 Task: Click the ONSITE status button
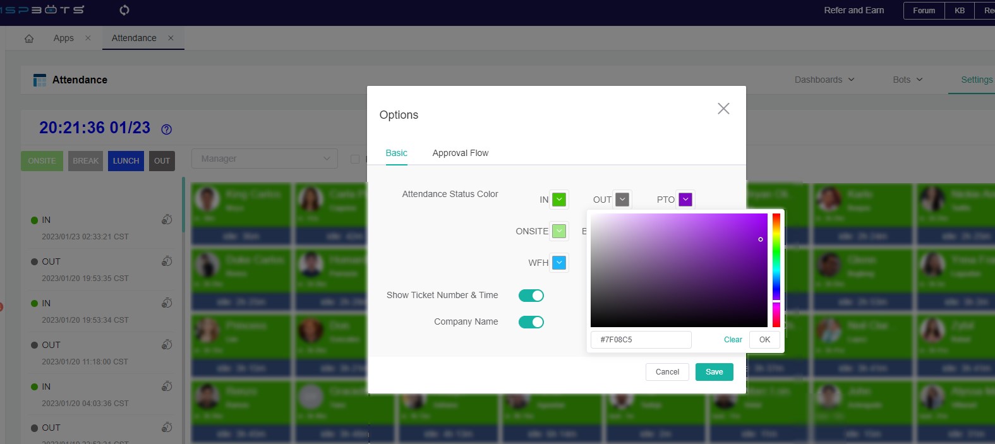click(x=42, y=161)
